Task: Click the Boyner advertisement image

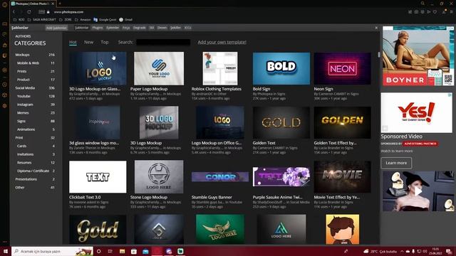Action: 418,56
